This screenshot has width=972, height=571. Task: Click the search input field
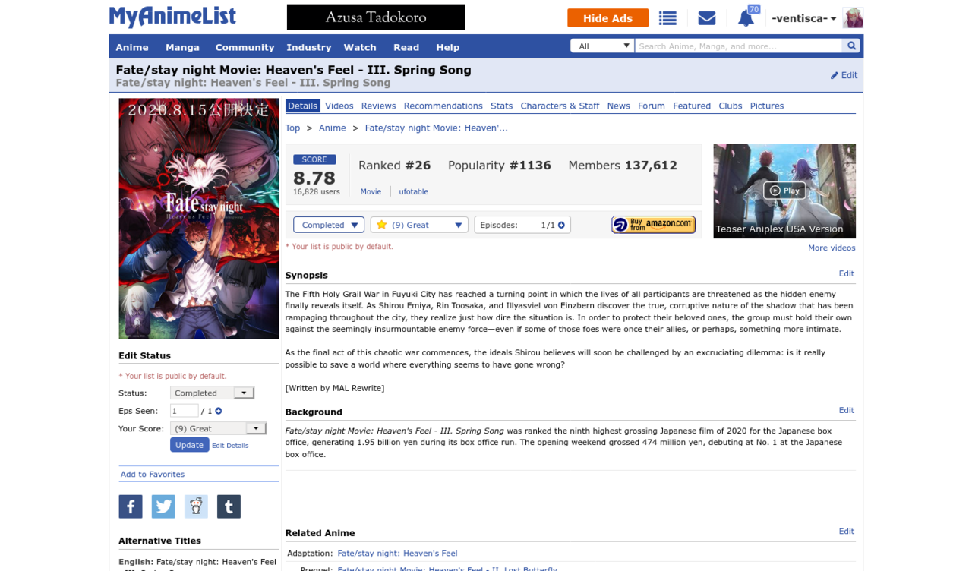pos(739,46)
